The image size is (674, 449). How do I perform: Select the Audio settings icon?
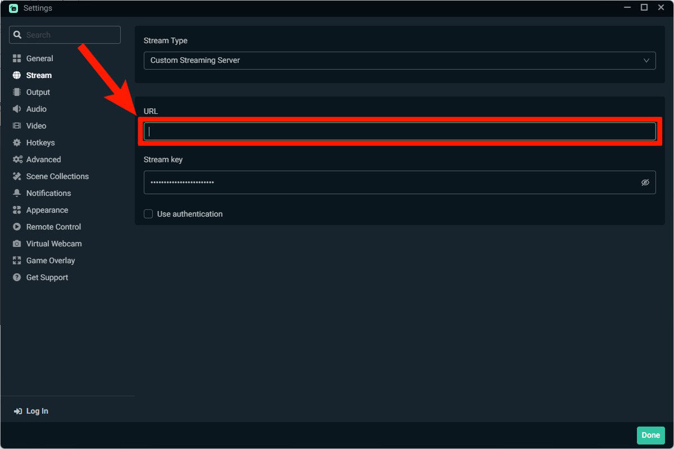coord(16,108)
